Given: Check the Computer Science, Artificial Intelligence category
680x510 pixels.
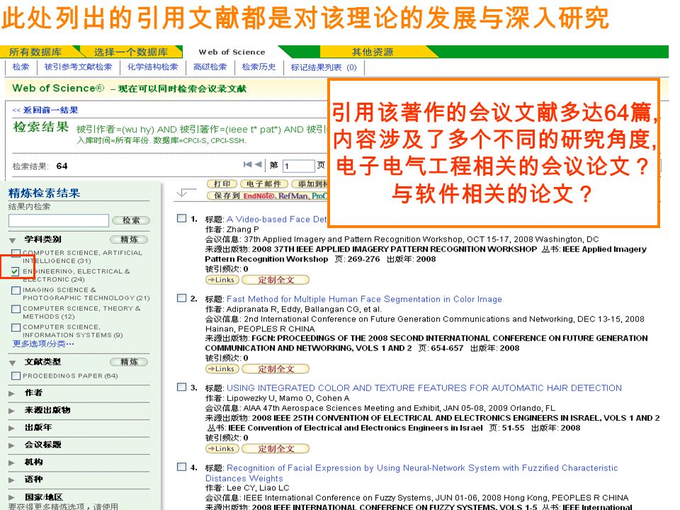Looking at the screenshot, I should tap(16, 253).
